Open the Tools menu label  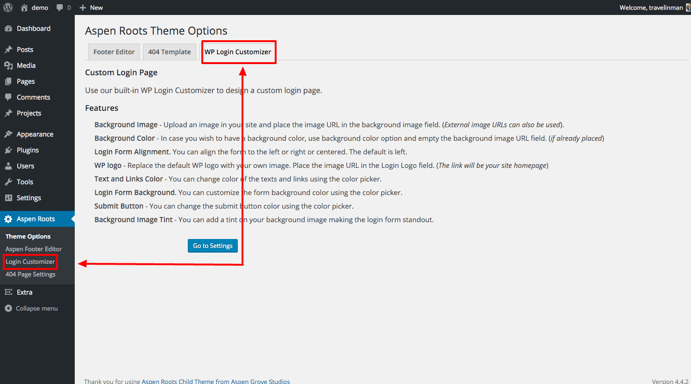25,182
